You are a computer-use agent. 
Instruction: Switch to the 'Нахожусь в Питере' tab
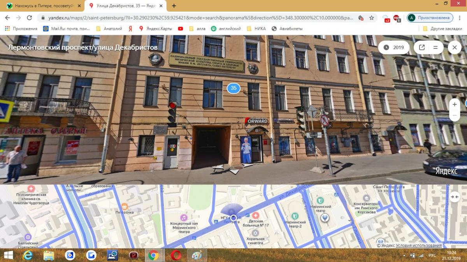43,6
